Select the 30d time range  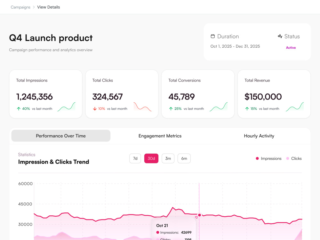coord(151,158)
